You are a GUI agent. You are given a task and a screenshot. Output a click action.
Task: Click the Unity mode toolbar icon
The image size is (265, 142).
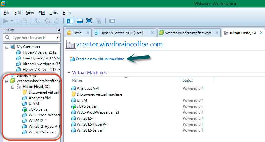pyautogui.click(x=99, y=21)
